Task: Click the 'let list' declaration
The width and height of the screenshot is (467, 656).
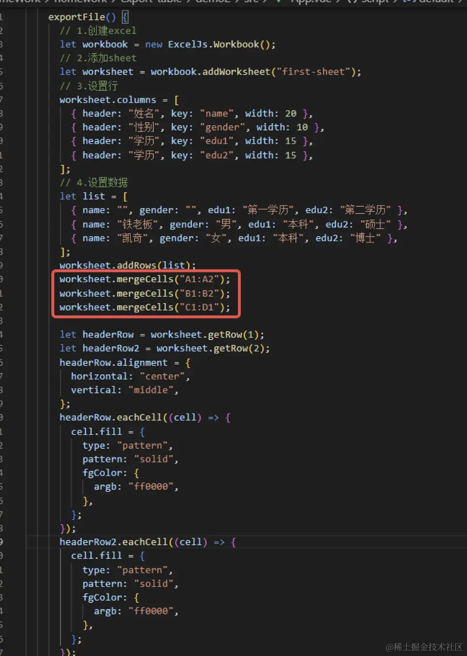Action: coord(82,197)
